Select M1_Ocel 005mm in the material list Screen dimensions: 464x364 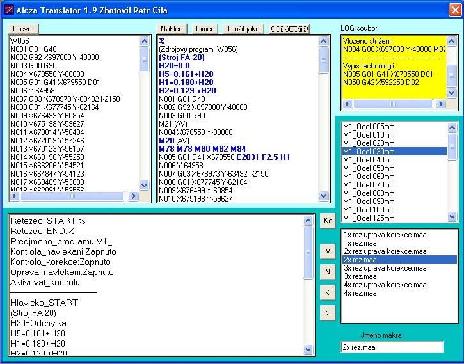click(x=394, y=127)
